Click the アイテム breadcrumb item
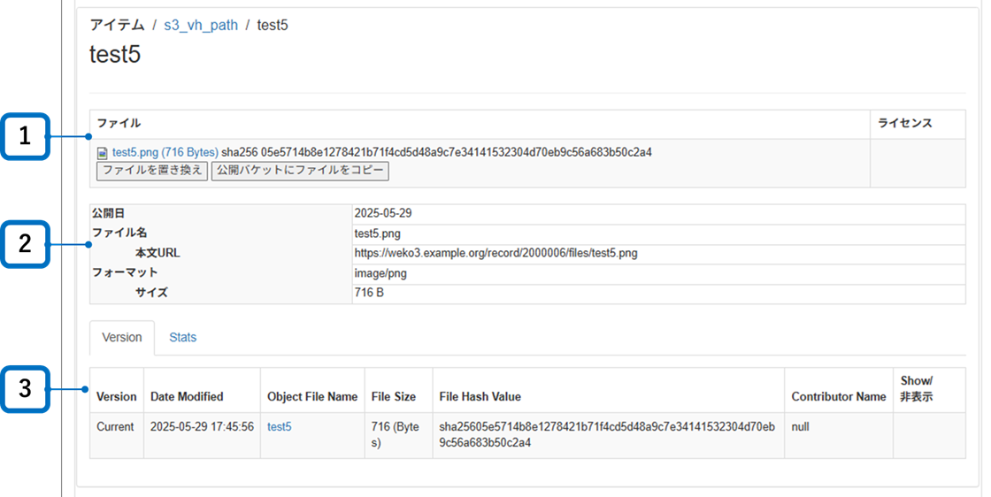This screenshot has height=497, width=991. click(117, 25)
